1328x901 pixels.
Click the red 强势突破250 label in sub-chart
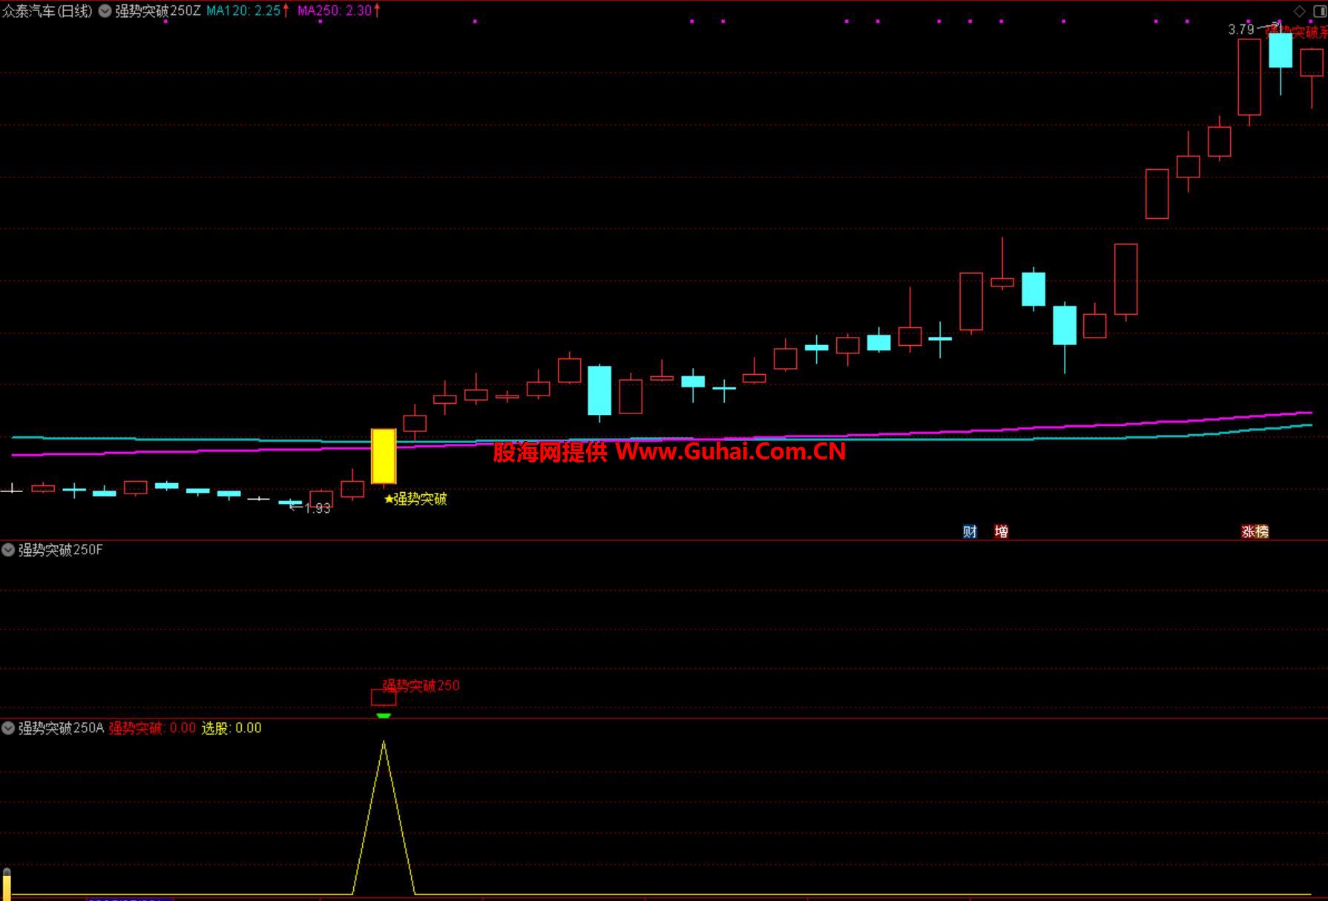pyautogui.click(x=421, y=685)
